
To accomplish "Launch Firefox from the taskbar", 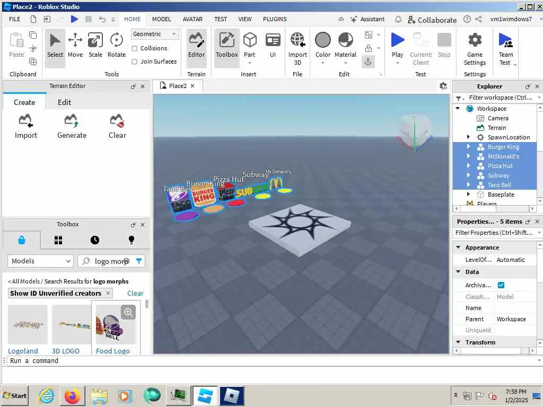I will click(72, 396).
